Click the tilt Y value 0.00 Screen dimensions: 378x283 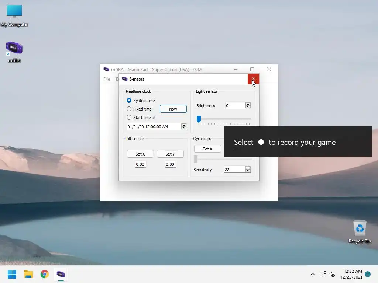point(170,164)
